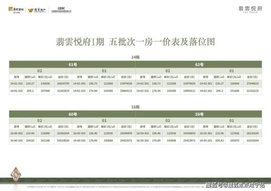Click the 59号 table header
Viewport: 271px width, 191px height.
point(199,114)
